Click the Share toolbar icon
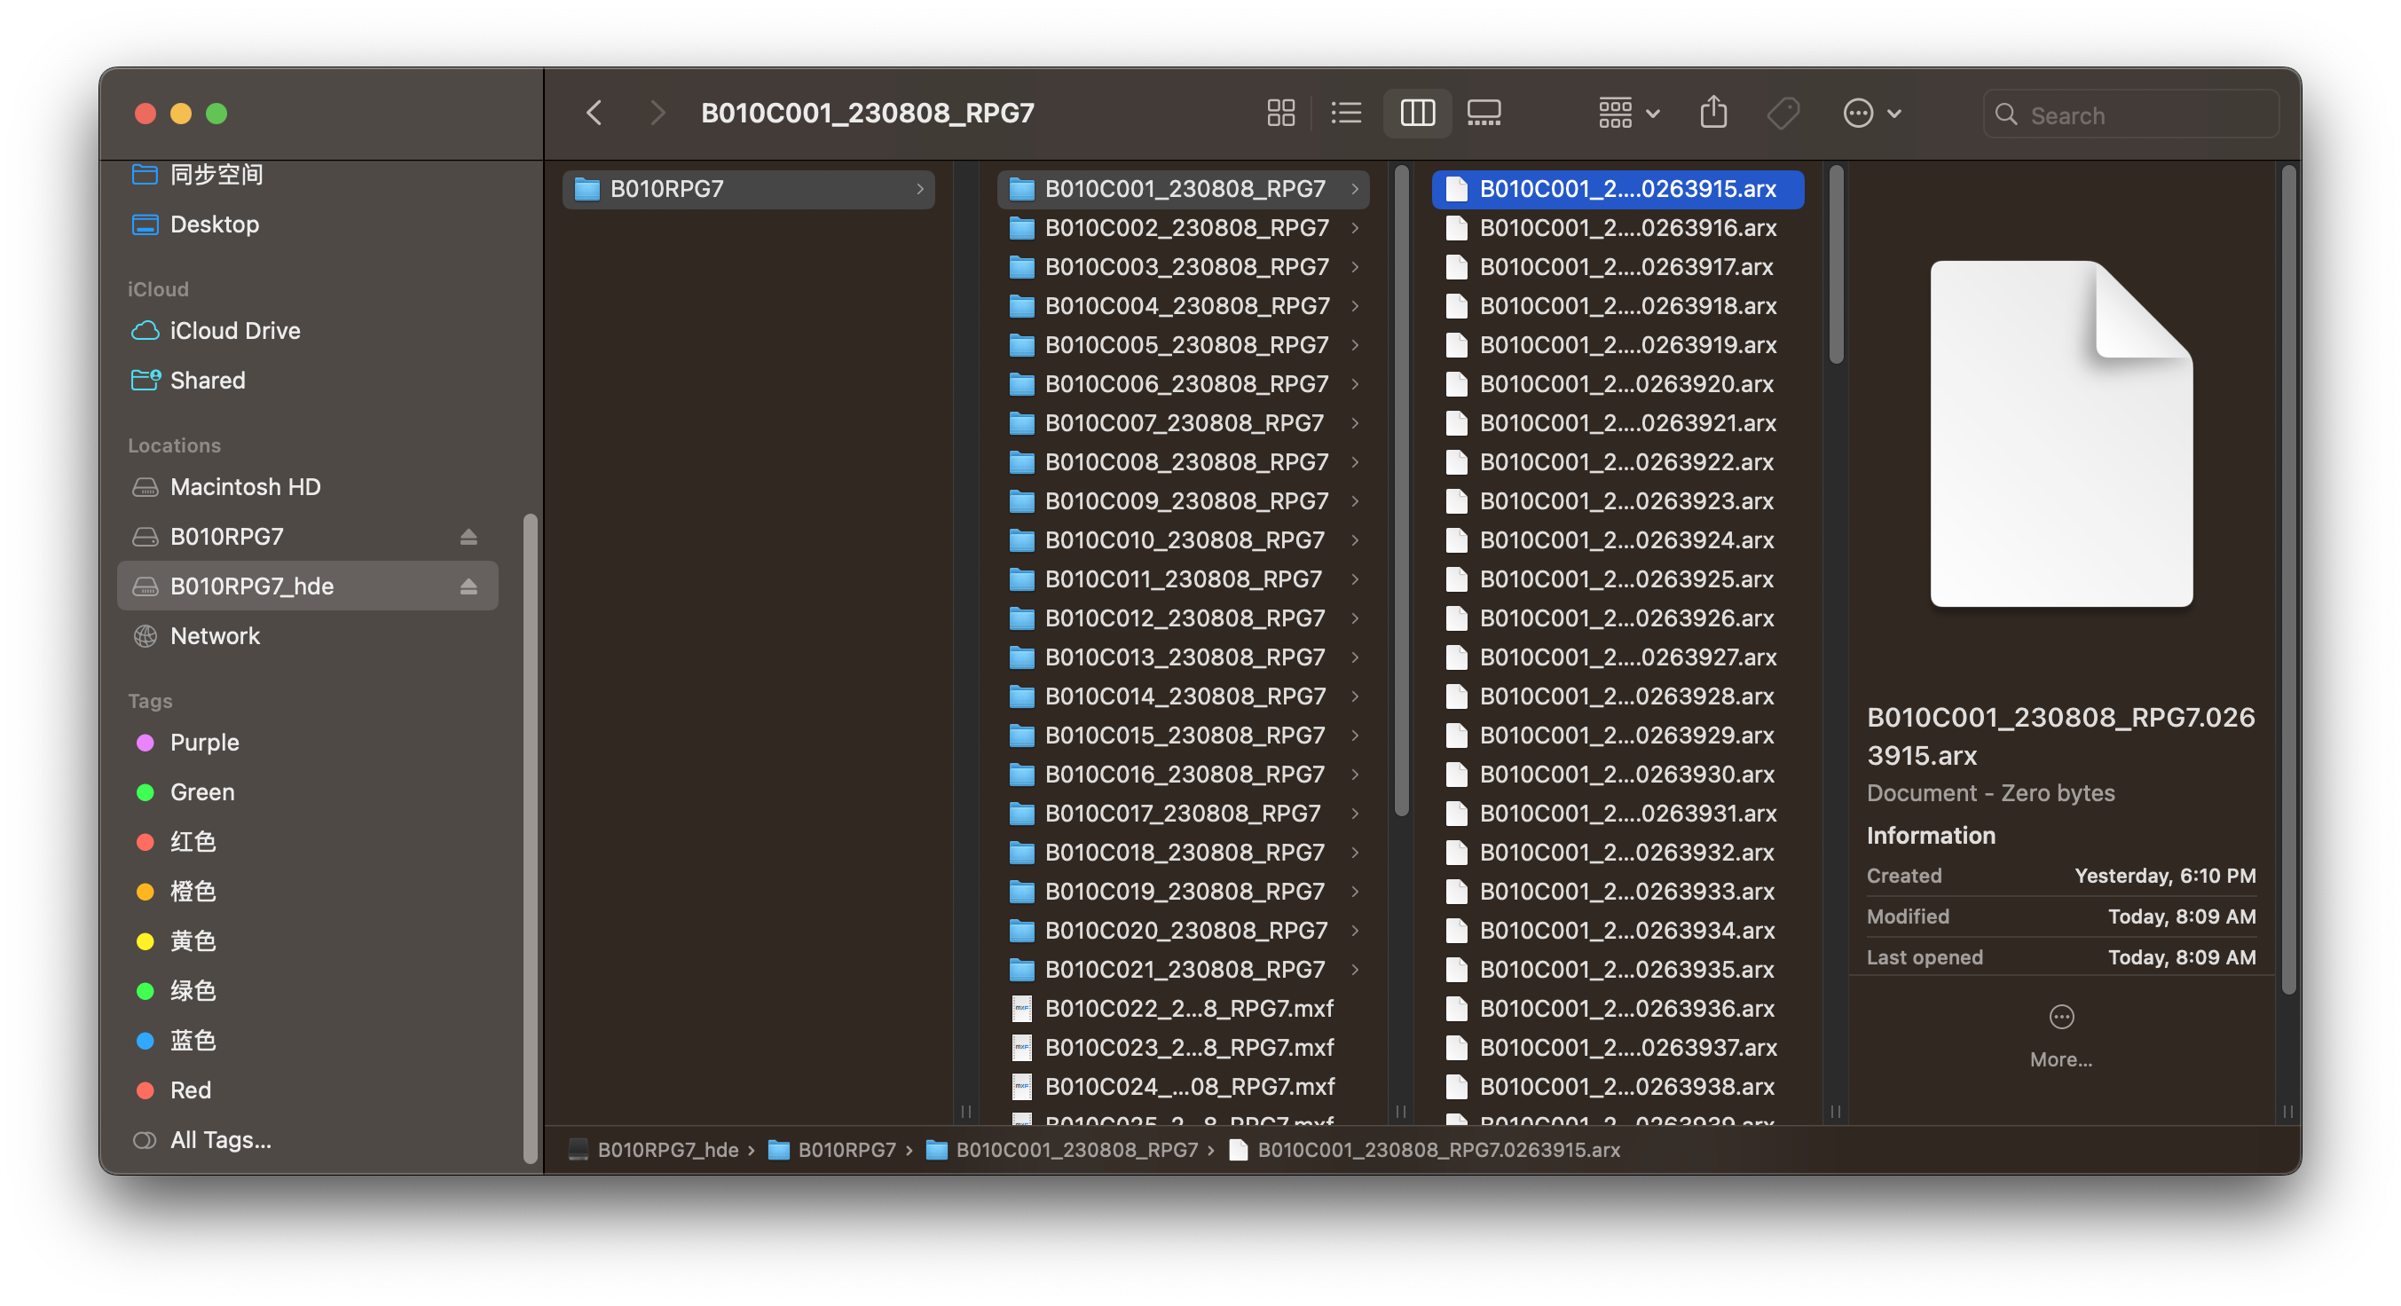The image size is (2401, 1306). pyautogui.click(x=1713, y=114)
